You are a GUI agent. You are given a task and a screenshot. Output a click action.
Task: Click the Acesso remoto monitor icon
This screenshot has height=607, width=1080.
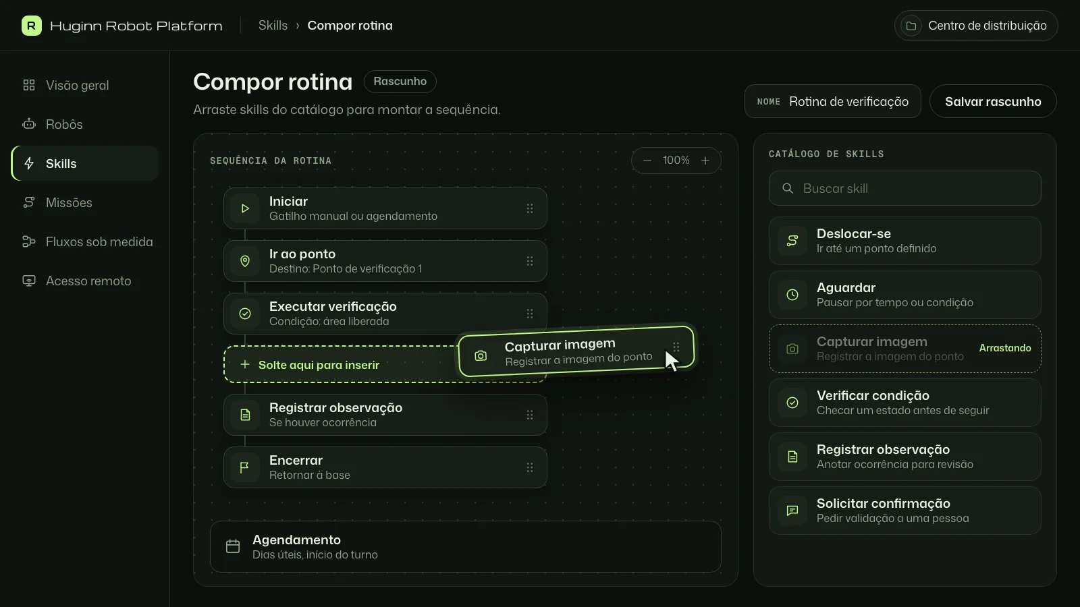[x=29, y=281]
